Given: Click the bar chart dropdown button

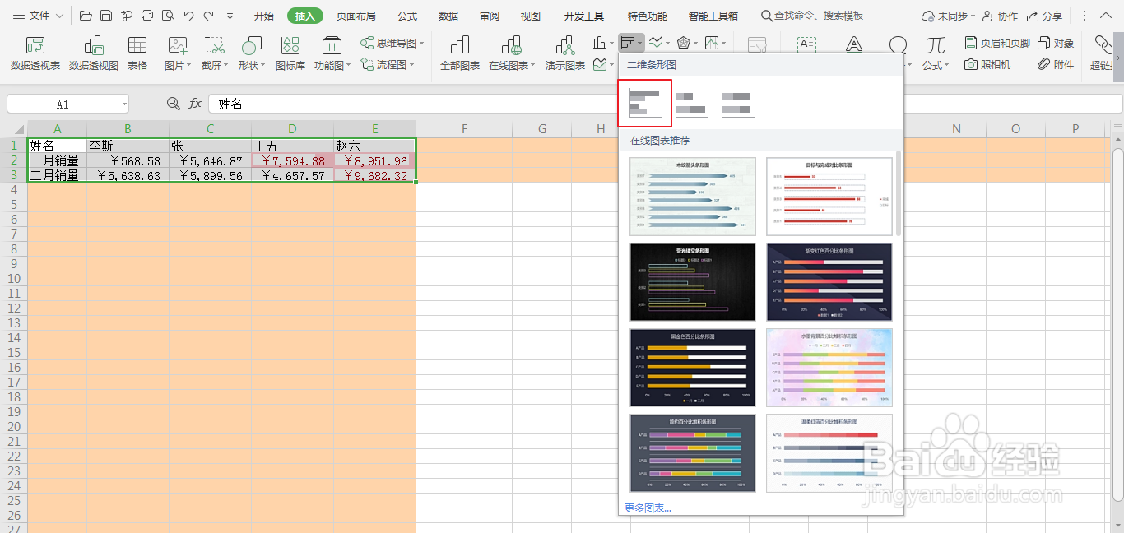Looking at the screenshot, I should click(631, 42).
